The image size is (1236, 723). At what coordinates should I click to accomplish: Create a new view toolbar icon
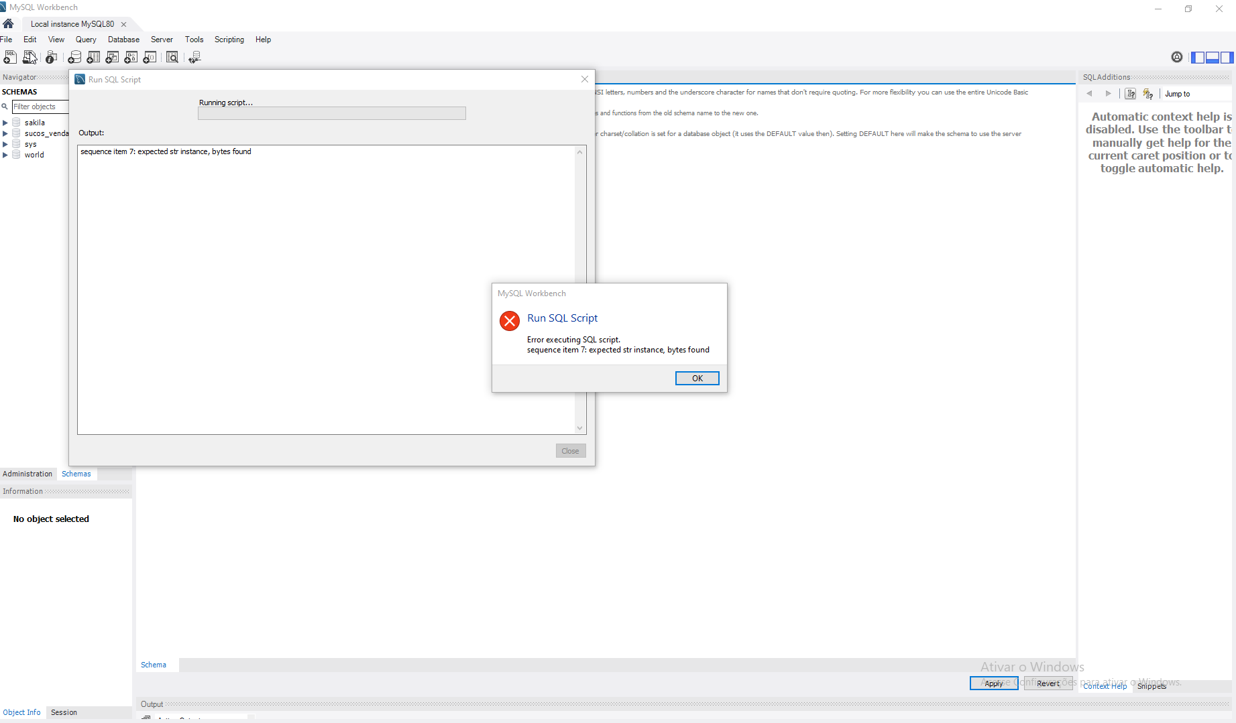(x=112, y=57)
